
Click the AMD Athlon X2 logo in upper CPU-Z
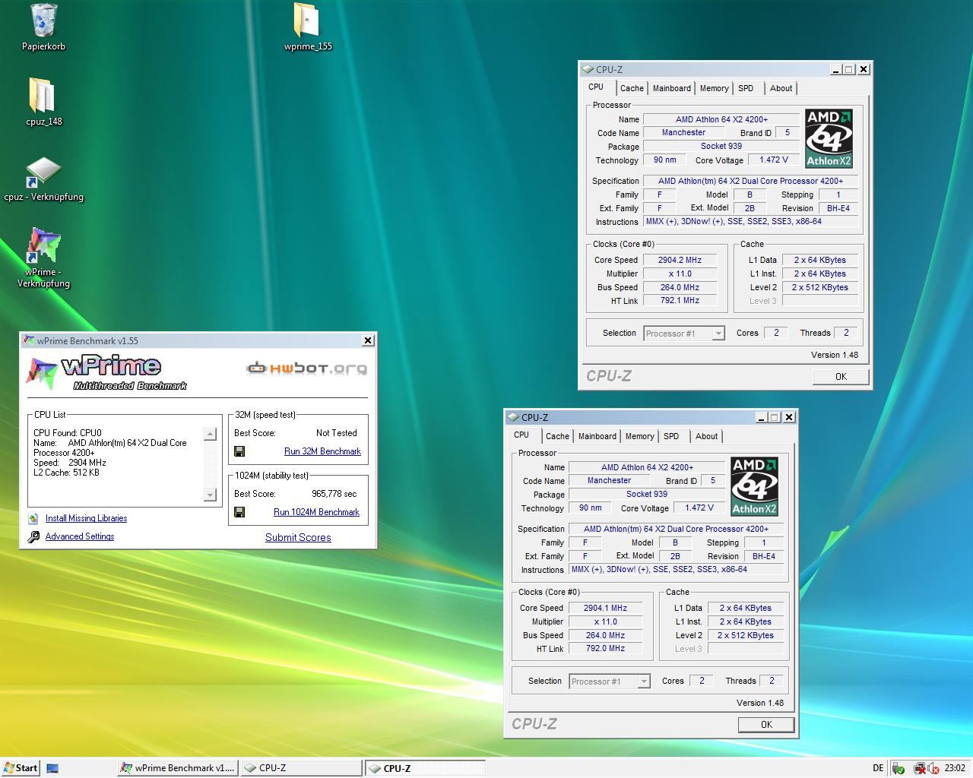pyautogui.click(x=829, y=138)
